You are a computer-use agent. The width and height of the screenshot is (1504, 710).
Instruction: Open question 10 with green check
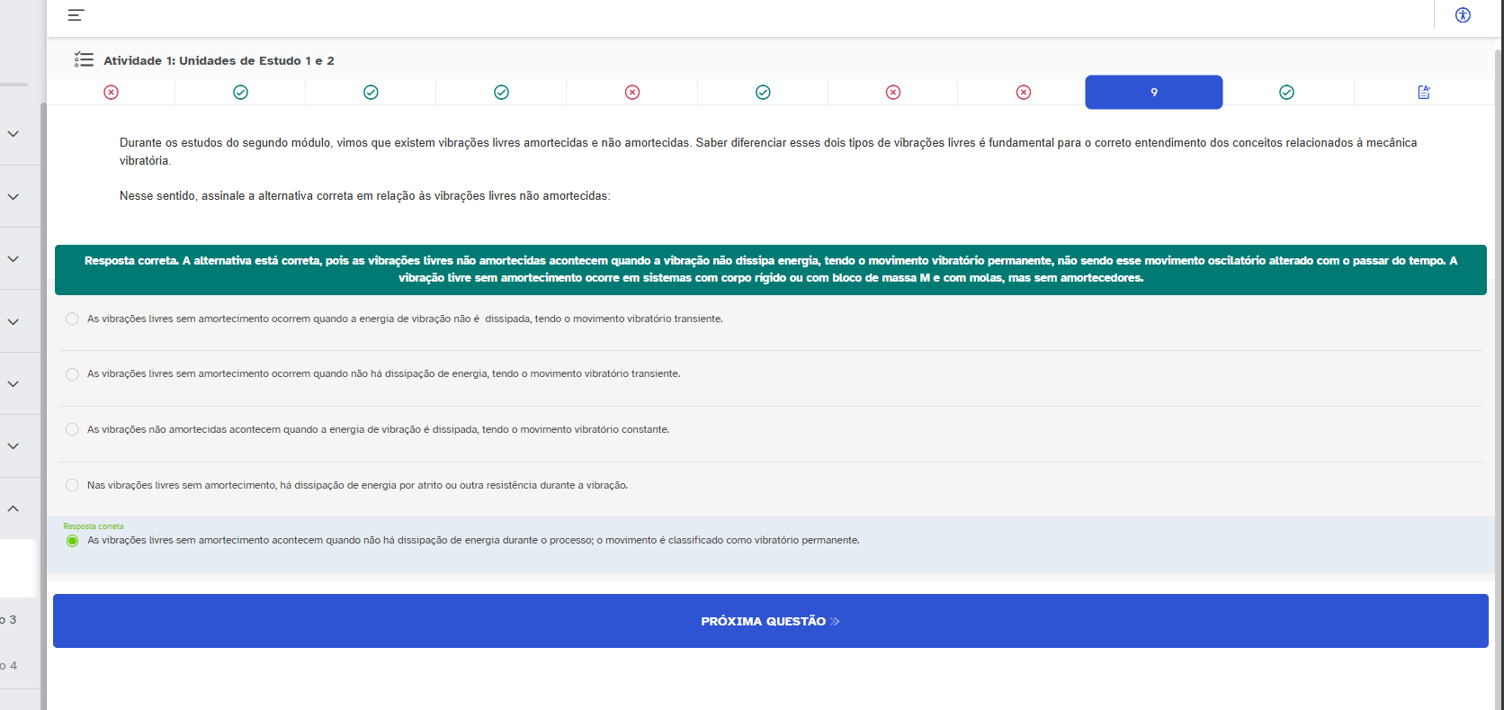tap(1286, 93)
